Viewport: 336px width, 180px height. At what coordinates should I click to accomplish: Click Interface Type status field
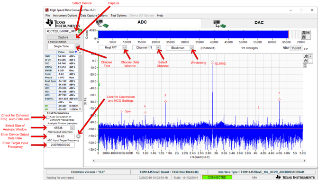click(x=261, y=172)
